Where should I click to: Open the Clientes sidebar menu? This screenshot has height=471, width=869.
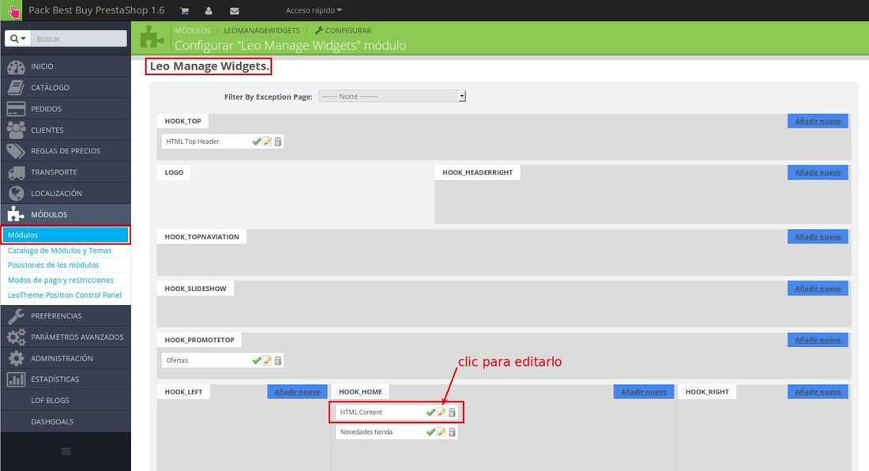(66, 130)
